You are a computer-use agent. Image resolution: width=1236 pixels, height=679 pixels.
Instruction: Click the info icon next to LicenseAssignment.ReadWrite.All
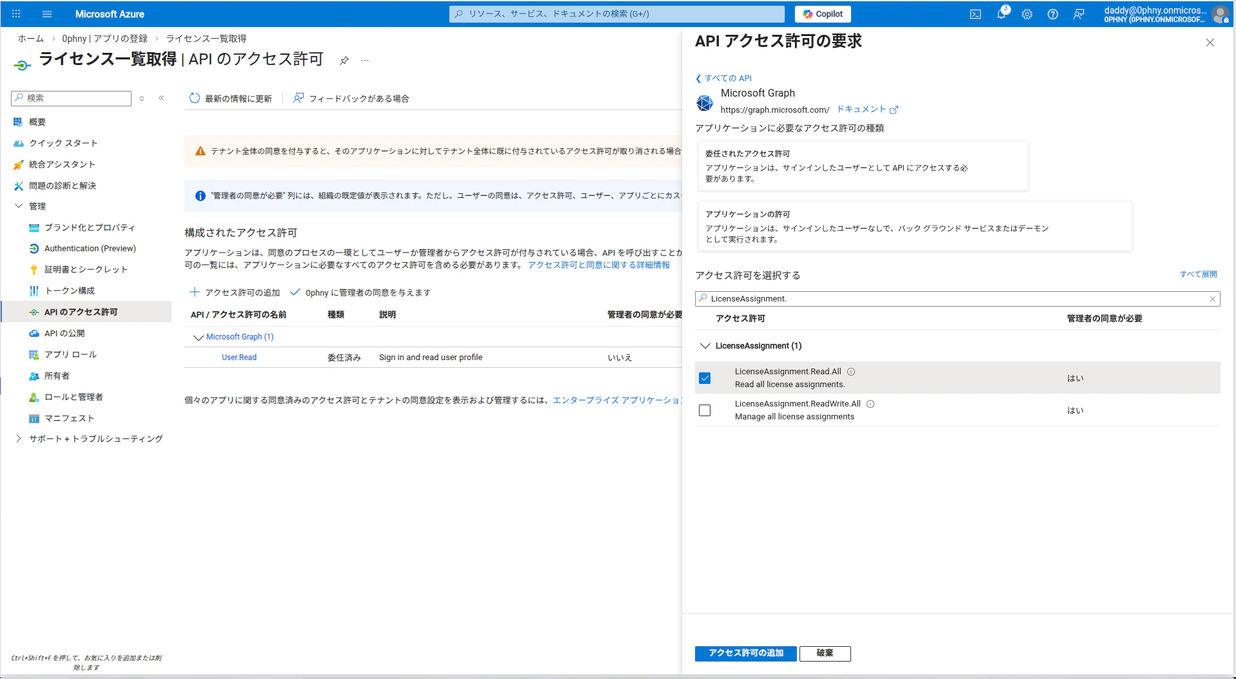click(x=870, y=404)
